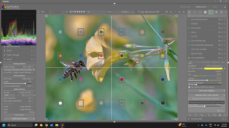Open Datacolor SpyderCheckr chart dropdown
This screenshot has height=128, width=229.
206,99
